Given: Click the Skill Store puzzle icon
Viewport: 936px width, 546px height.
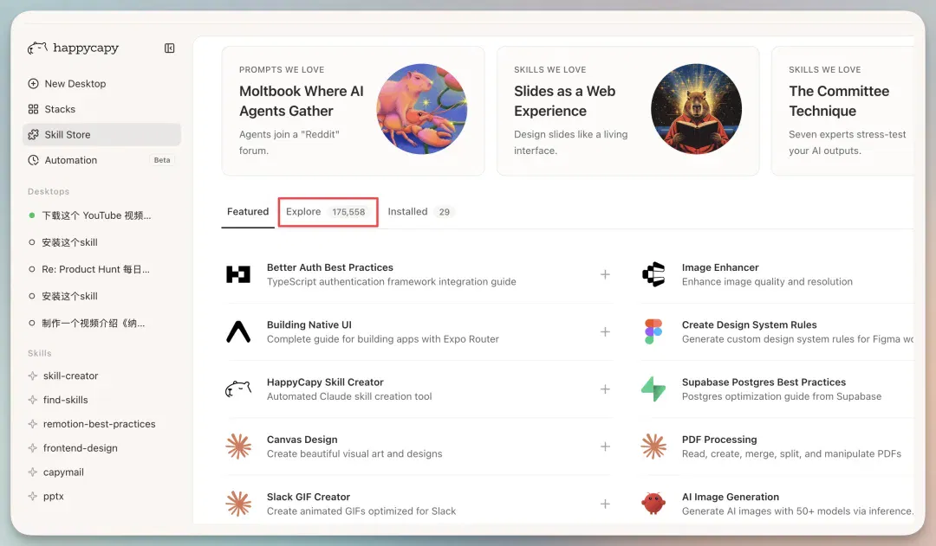Looking at the screenshot, I should 34,135.
